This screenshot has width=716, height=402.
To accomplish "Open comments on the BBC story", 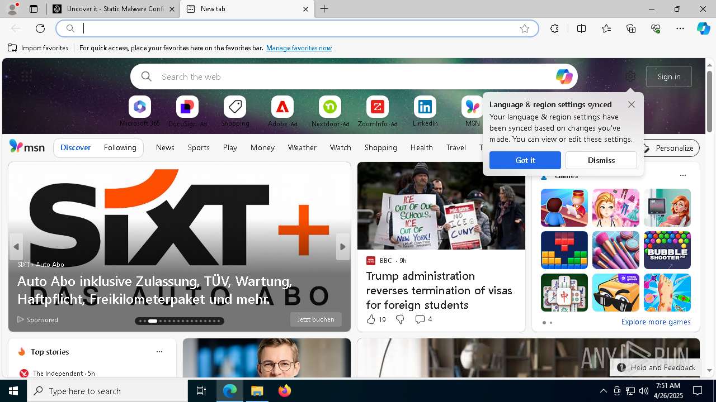I will [423, 319].
